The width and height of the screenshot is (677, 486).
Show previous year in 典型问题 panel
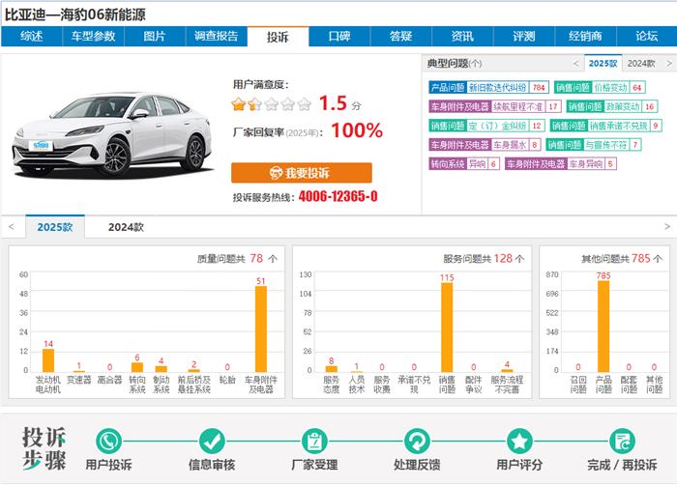pyautogui.click(x=576, y=64)
